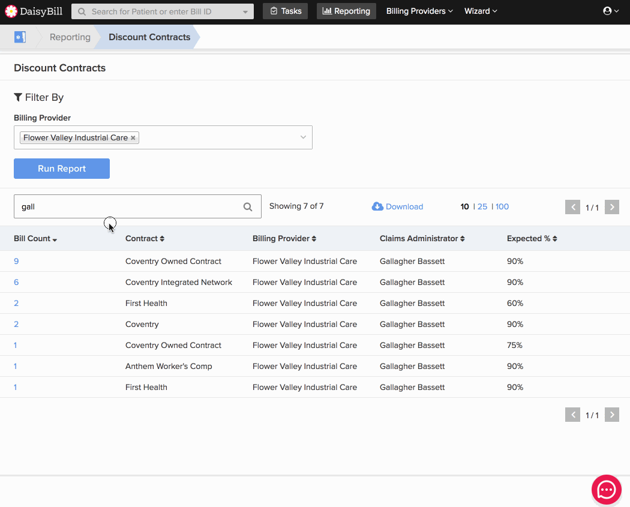Screen dimensions: 630x507
Task: Go to next page using bottom arrow
Action: point(612,415)
